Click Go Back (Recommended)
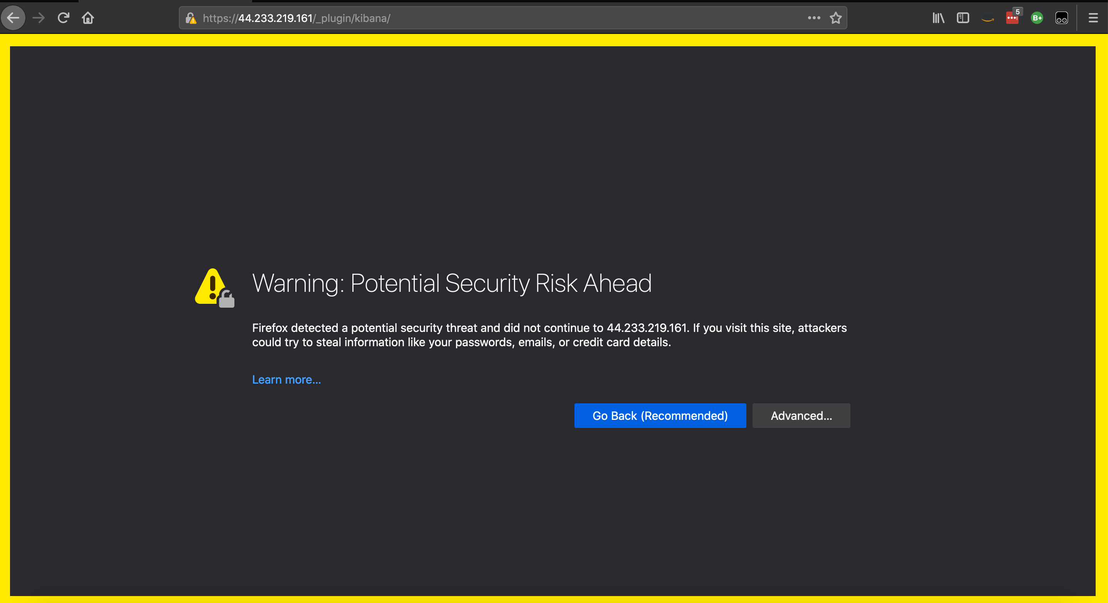This screenshot has width=1108, height=603. [x=660, y=416]
